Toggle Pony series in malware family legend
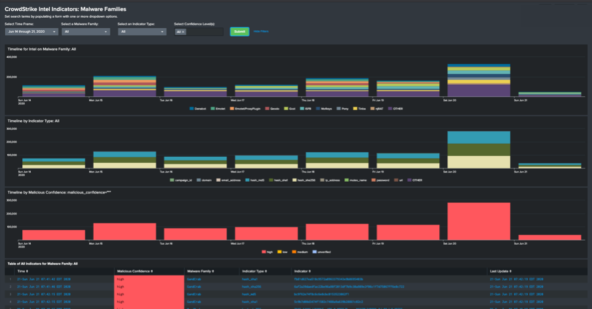Image resolution: width=592 pixels, height=309 pixels. point(343,109)
